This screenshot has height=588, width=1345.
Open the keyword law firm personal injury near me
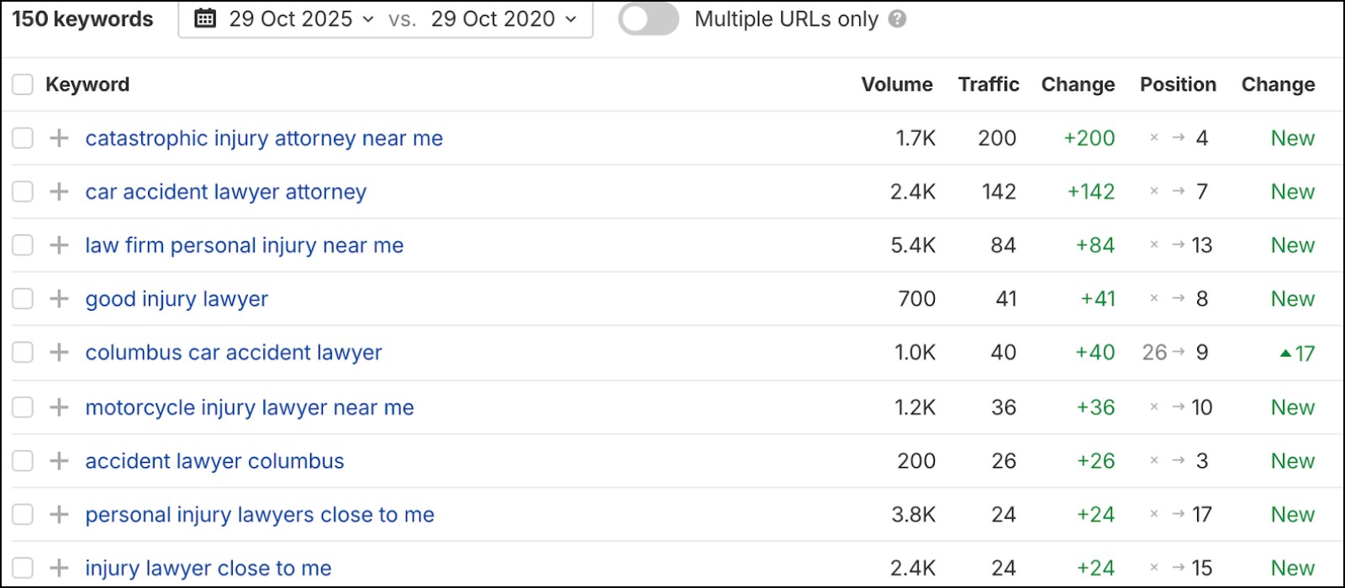(x=244, y=244)
